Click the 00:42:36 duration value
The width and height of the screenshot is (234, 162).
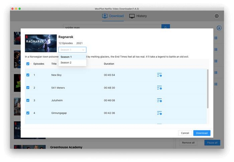[109, 113]
